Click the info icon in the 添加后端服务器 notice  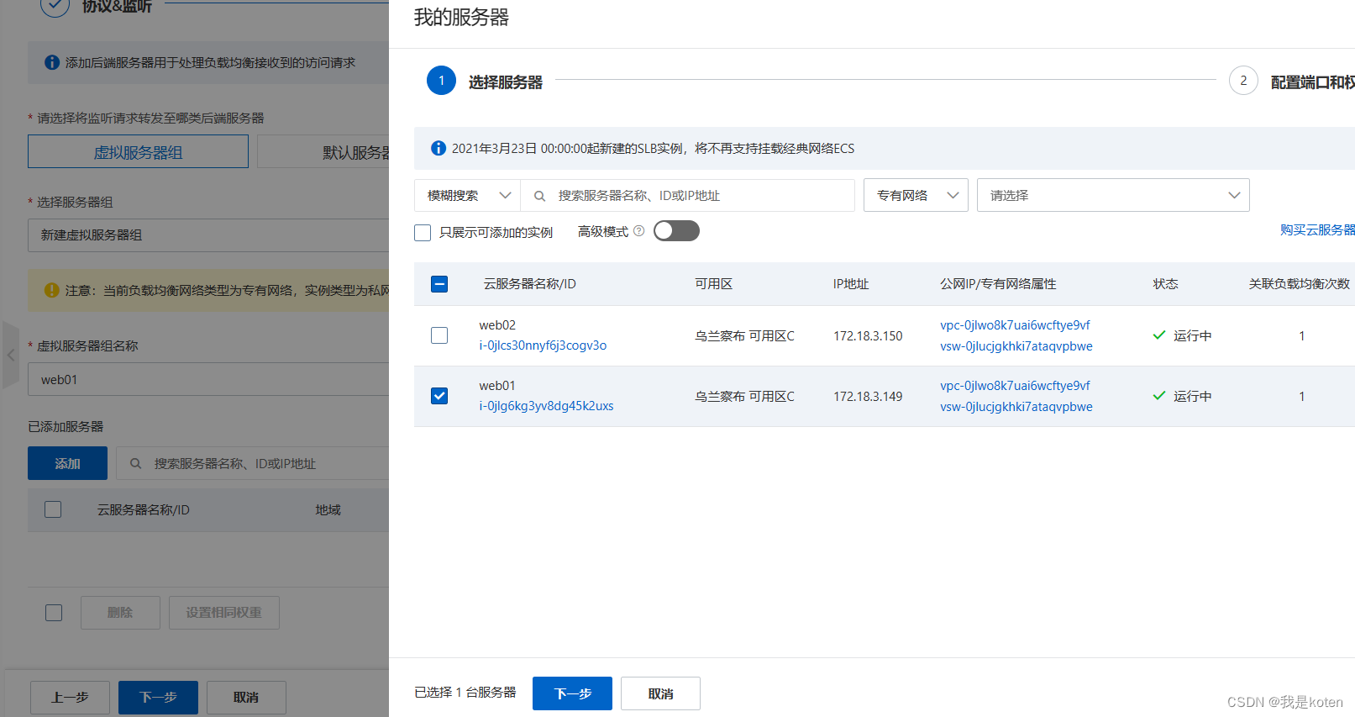[51, 62]
